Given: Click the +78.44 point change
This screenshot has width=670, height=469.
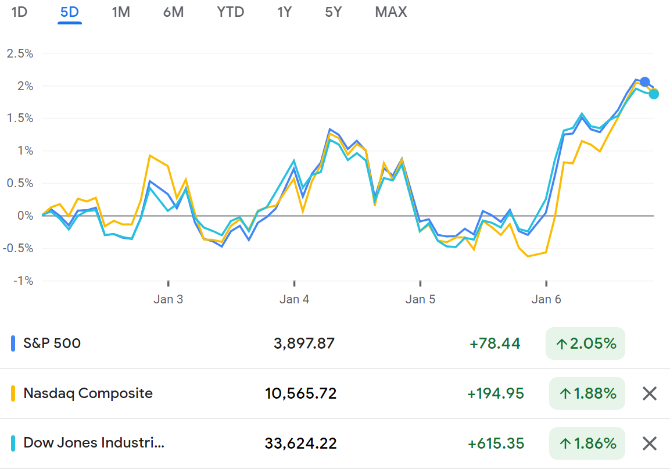Looking at the screenshot, I should pyautogui.click(x=495, y=343).
